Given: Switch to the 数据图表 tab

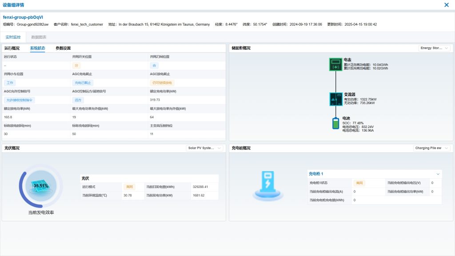Looking at the screenshot, I should tap(39, 37).
